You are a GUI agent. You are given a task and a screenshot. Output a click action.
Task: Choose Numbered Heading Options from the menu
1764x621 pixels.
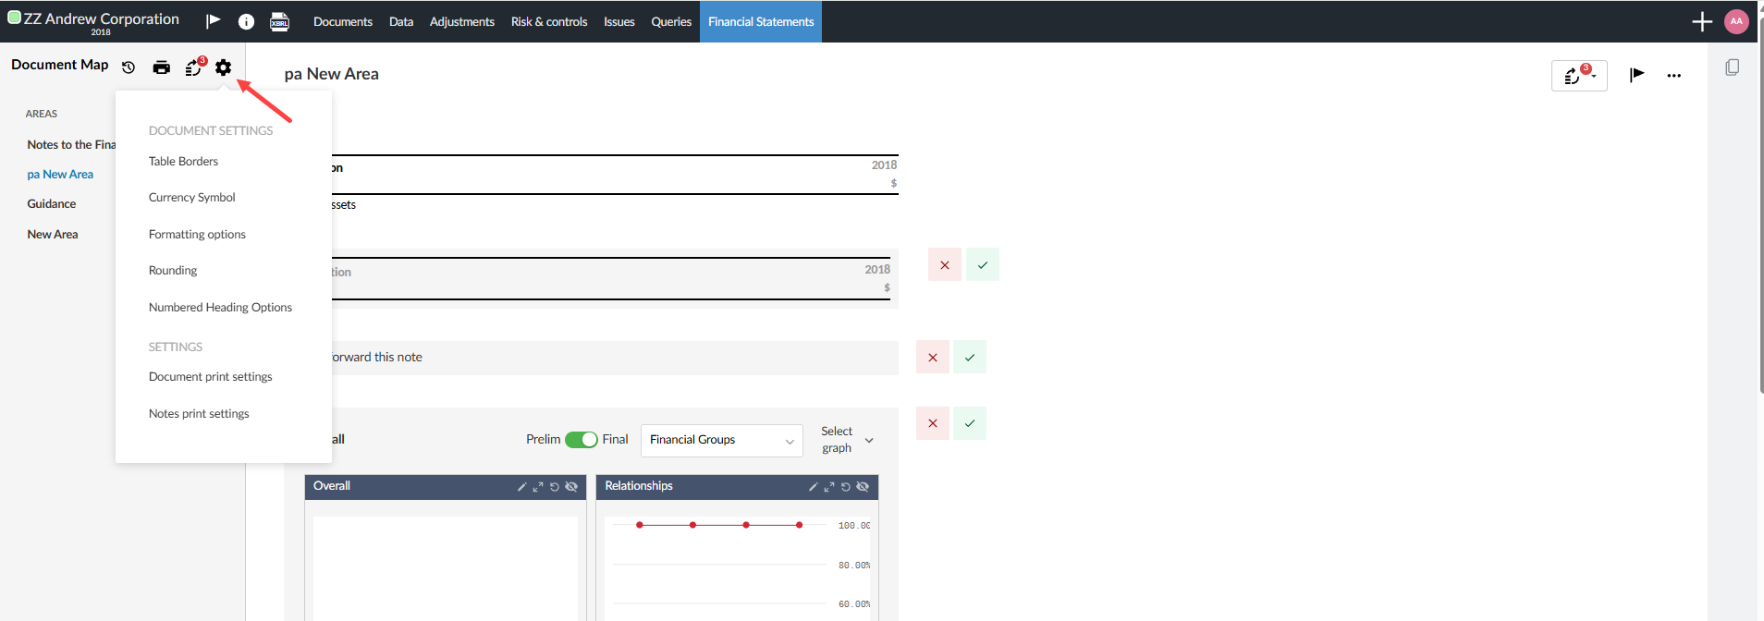pyautogui.click(x=220, y=308)
